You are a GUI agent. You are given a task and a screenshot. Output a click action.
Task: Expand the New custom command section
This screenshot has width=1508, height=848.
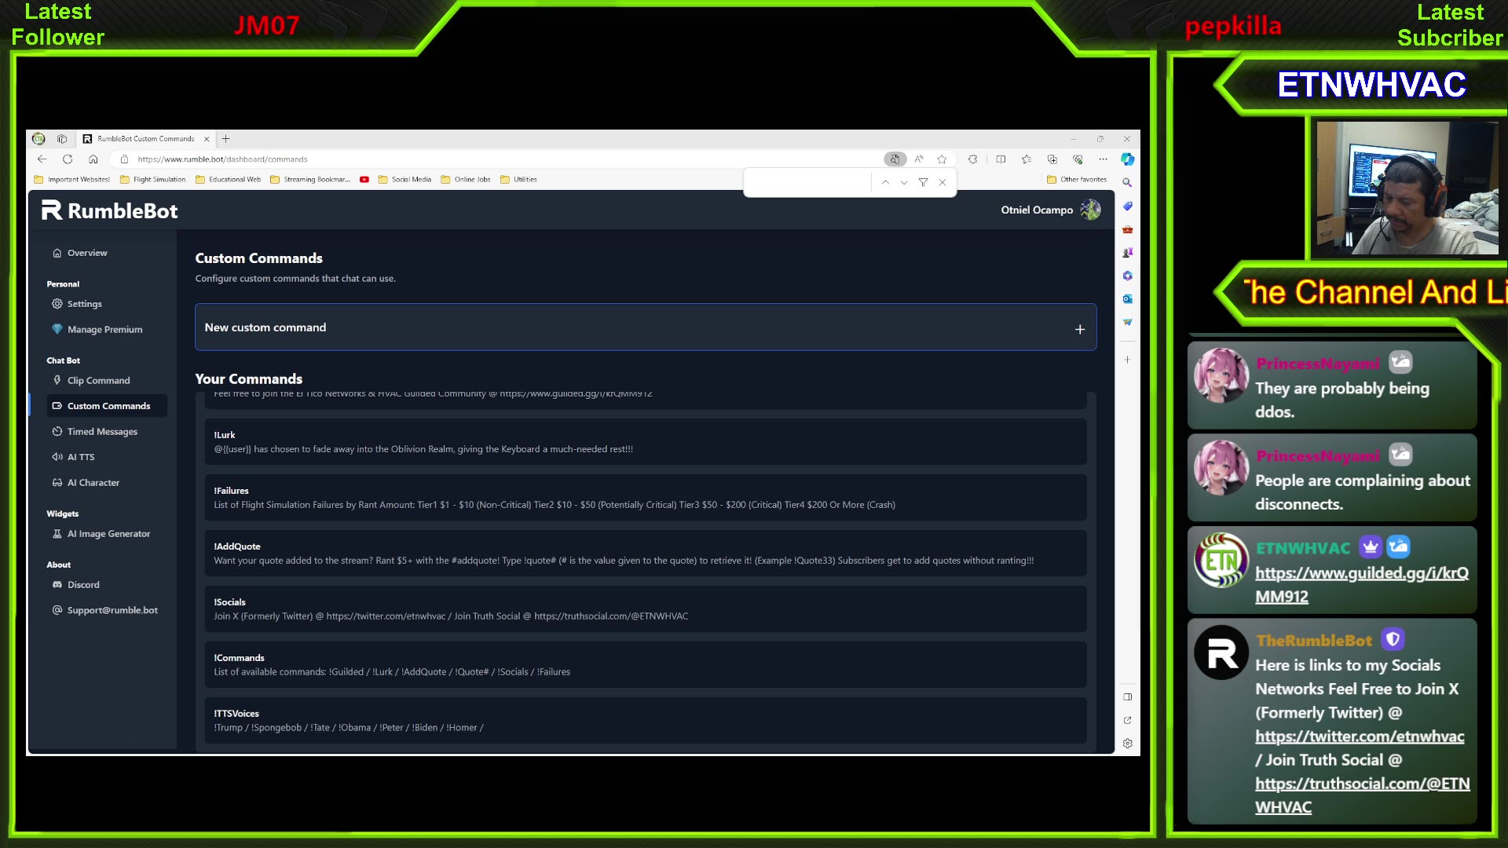[1080, 327]
